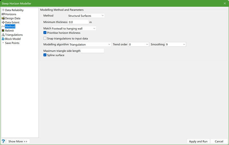
Task: Go to the Relimit page
Action: coord(9,31)
